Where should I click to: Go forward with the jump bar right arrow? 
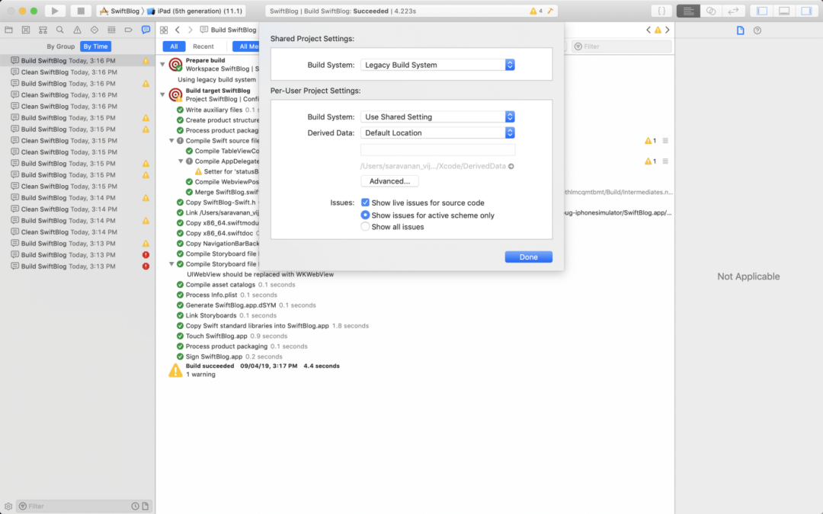click(190, 30)
